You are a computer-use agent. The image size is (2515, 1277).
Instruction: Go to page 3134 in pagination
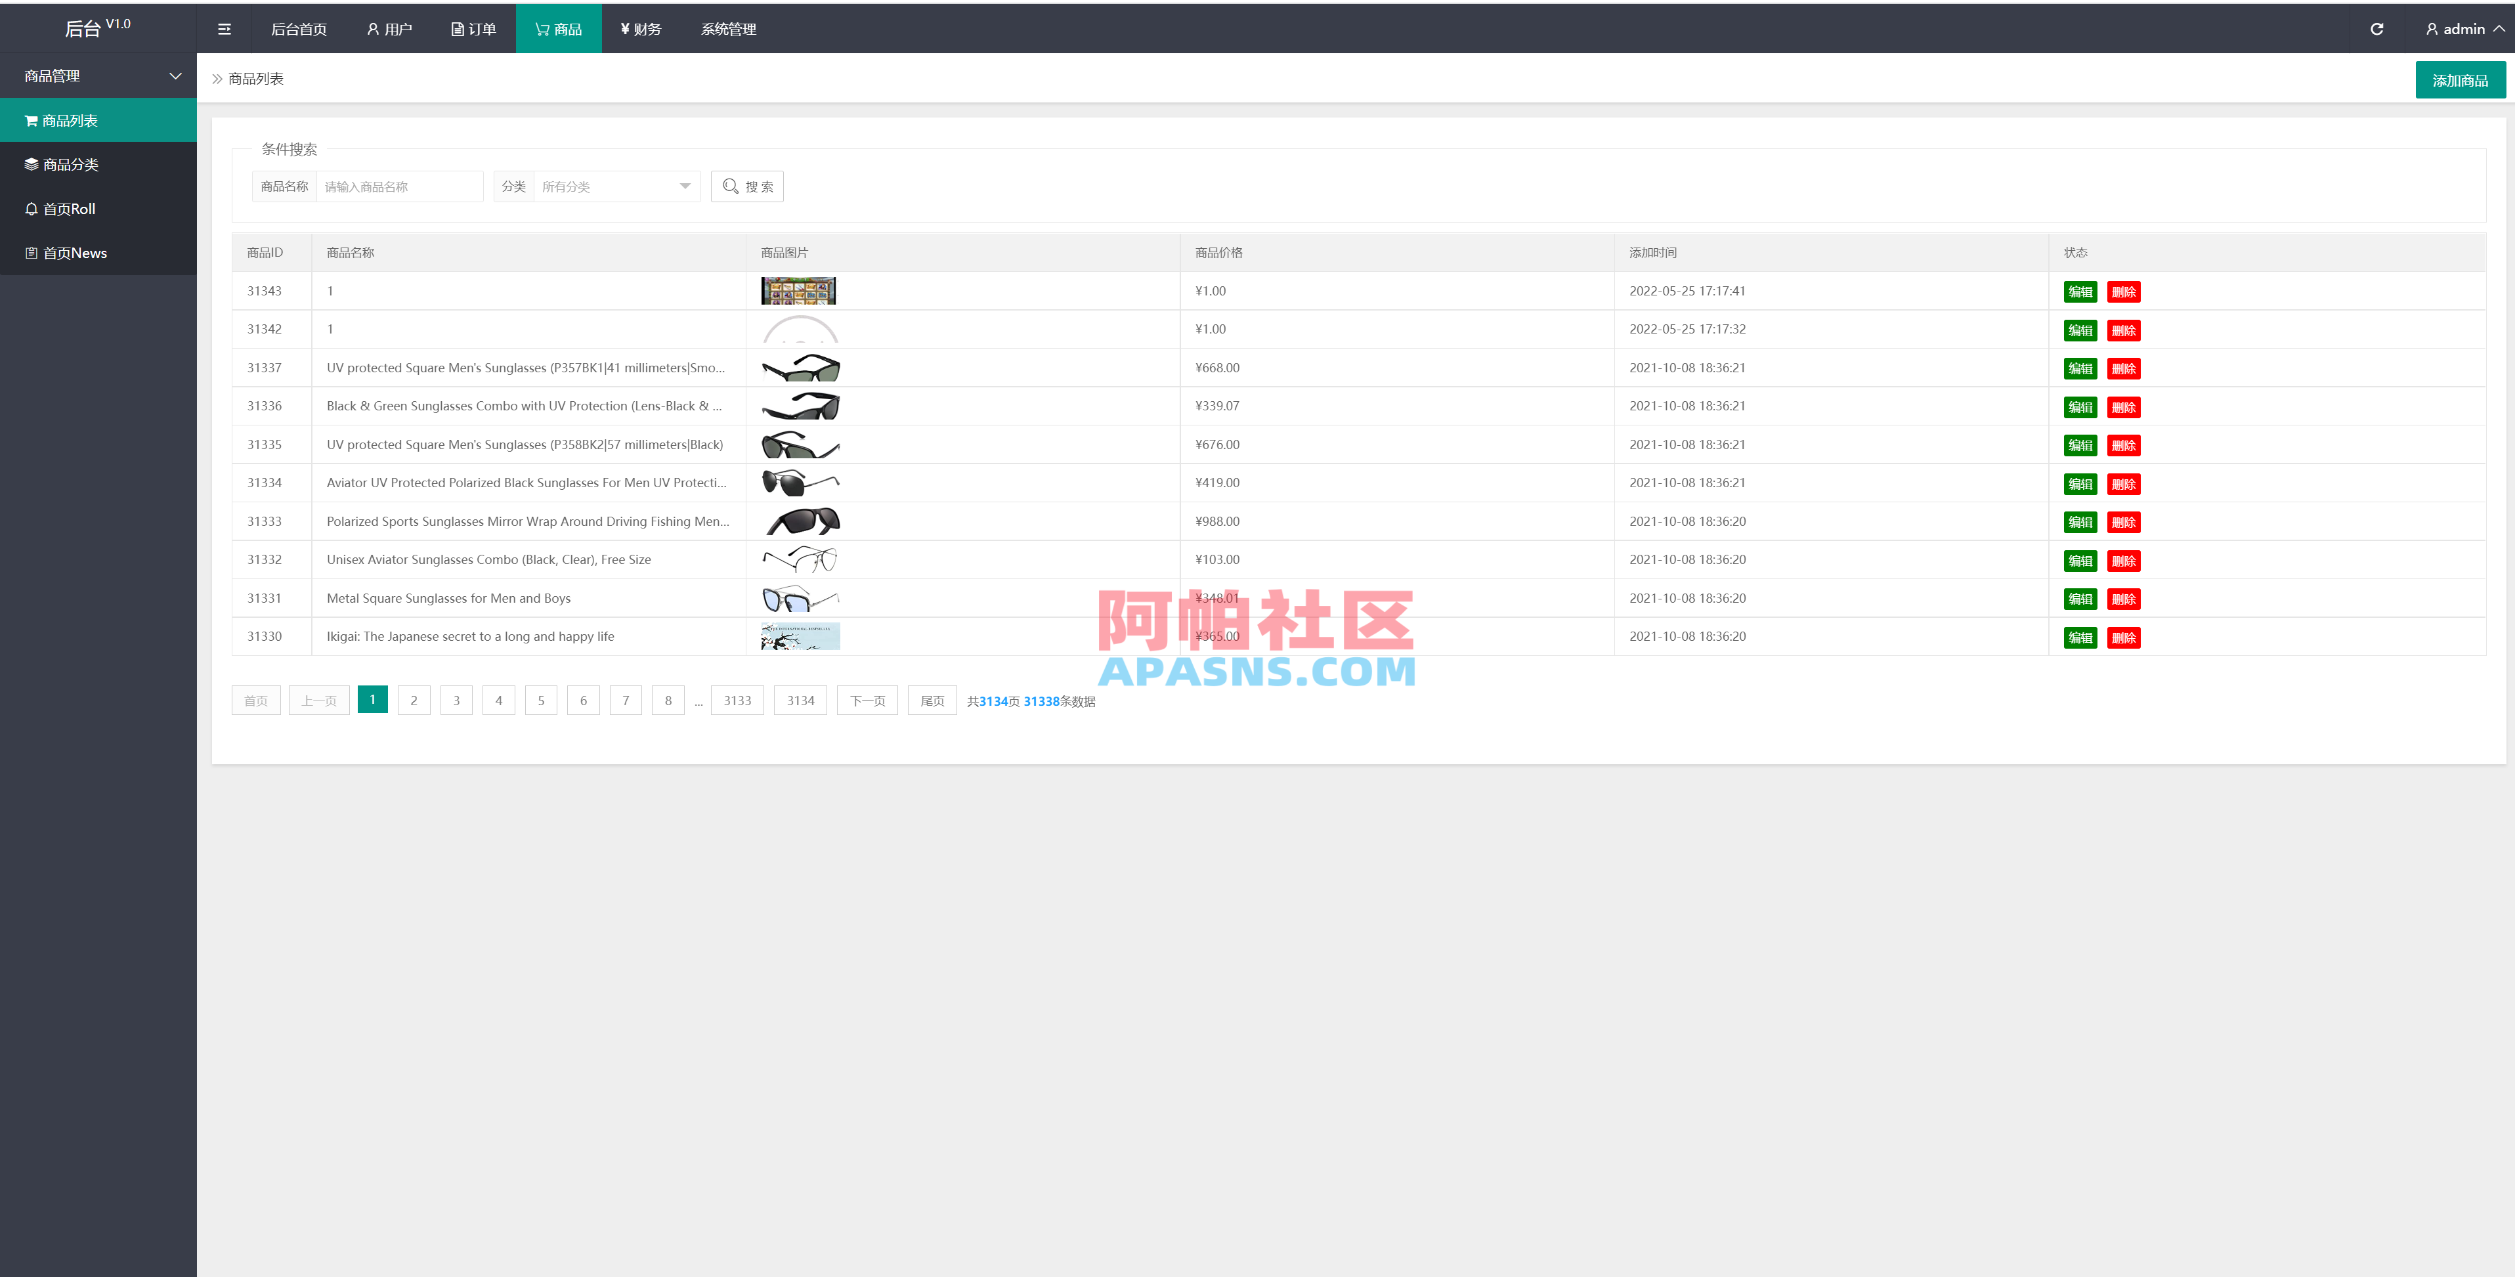[800, 700]
